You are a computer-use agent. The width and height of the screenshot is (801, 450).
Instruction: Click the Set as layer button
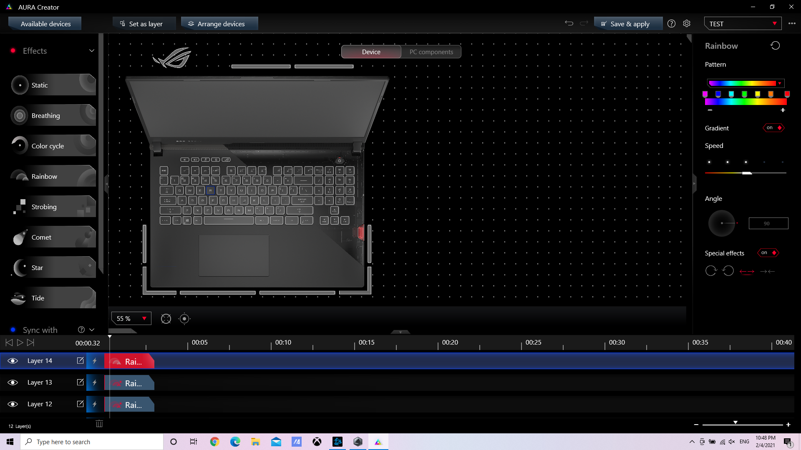[x=144, y=24]
